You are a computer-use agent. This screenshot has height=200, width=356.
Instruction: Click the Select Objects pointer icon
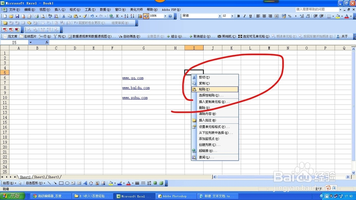click(x=20, y=183)
